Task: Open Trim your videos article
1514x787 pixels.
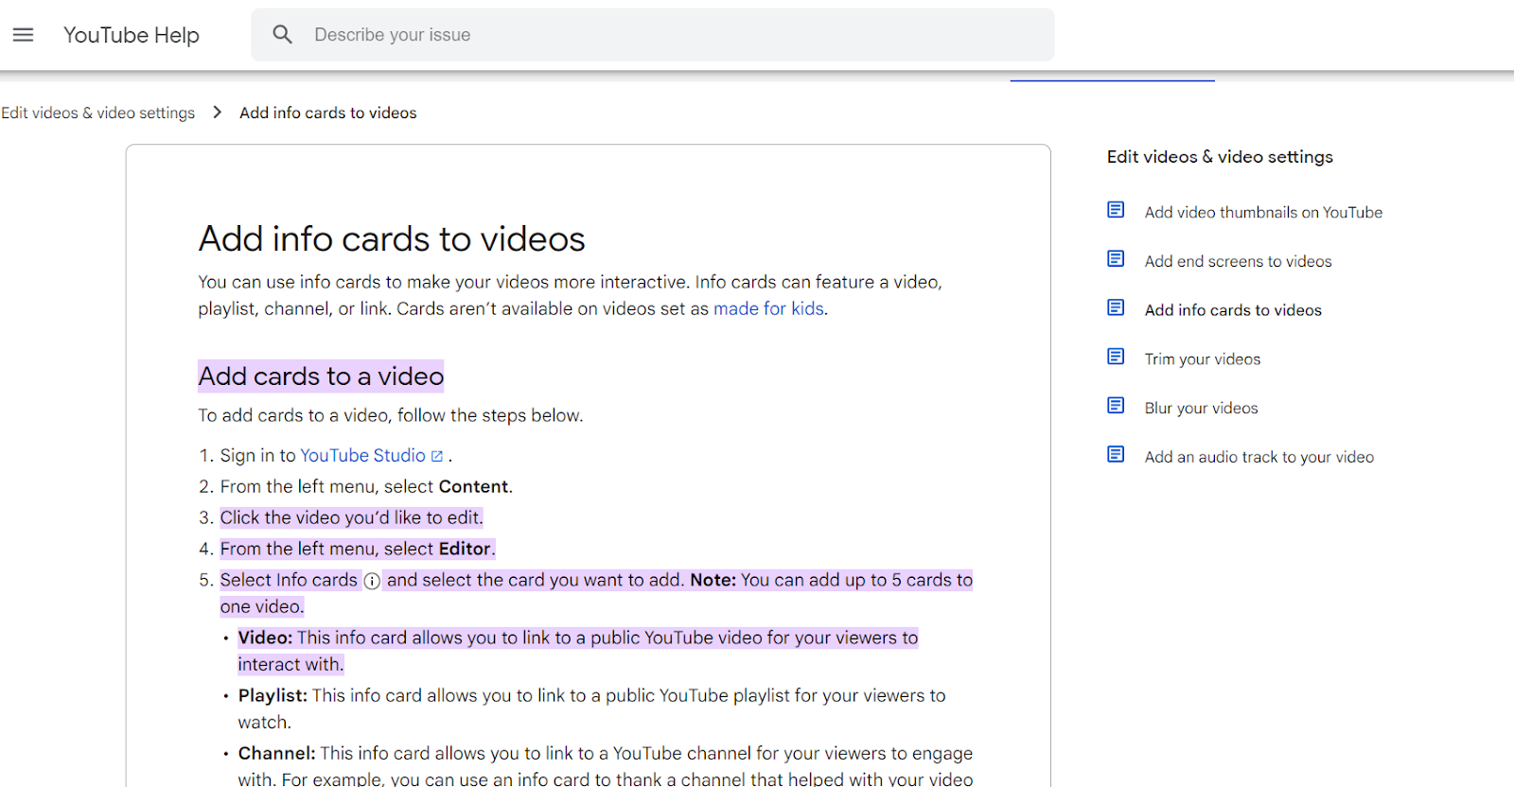Action: click(x=1203, y=359)
